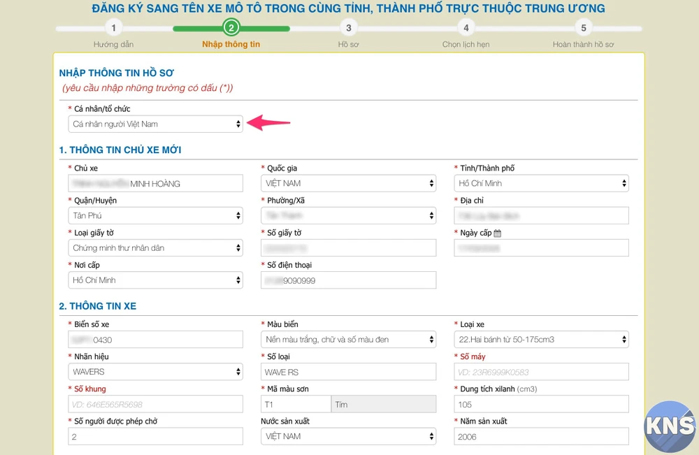Focus the Số khung text field
Viewport: 699px width, 455px height.
pos(155,404)
